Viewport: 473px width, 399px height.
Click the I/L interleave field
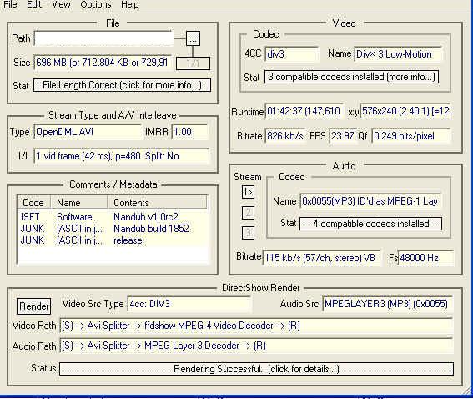tap(121, 156)
